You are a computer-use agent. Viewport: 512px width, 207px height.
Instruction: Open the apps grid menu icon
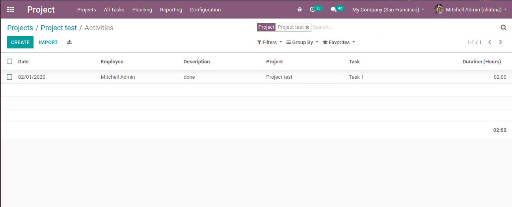tap(11, 9)
